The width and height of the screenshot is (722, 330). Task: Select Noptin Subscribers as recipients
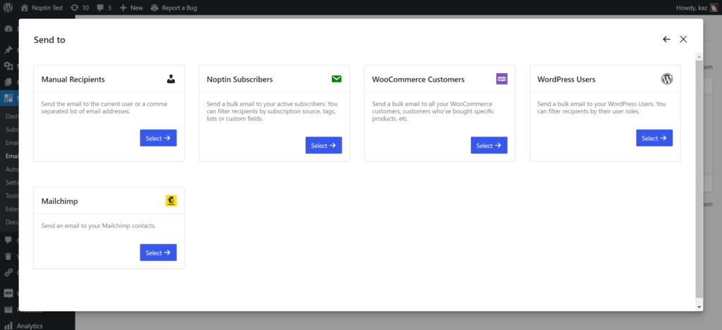(x=323, y=146)
